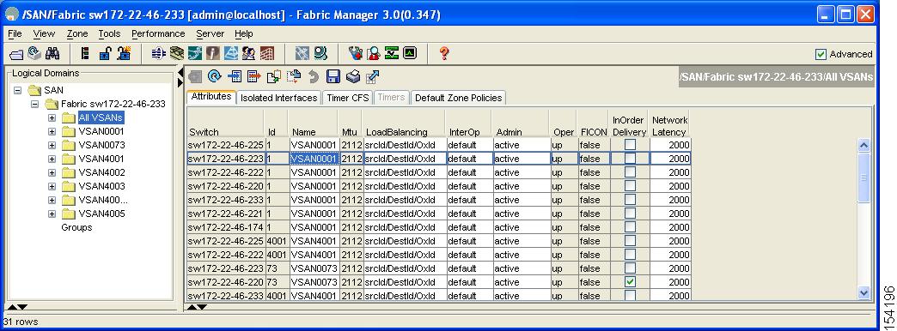Click the delete row table icon

point(253,76)
